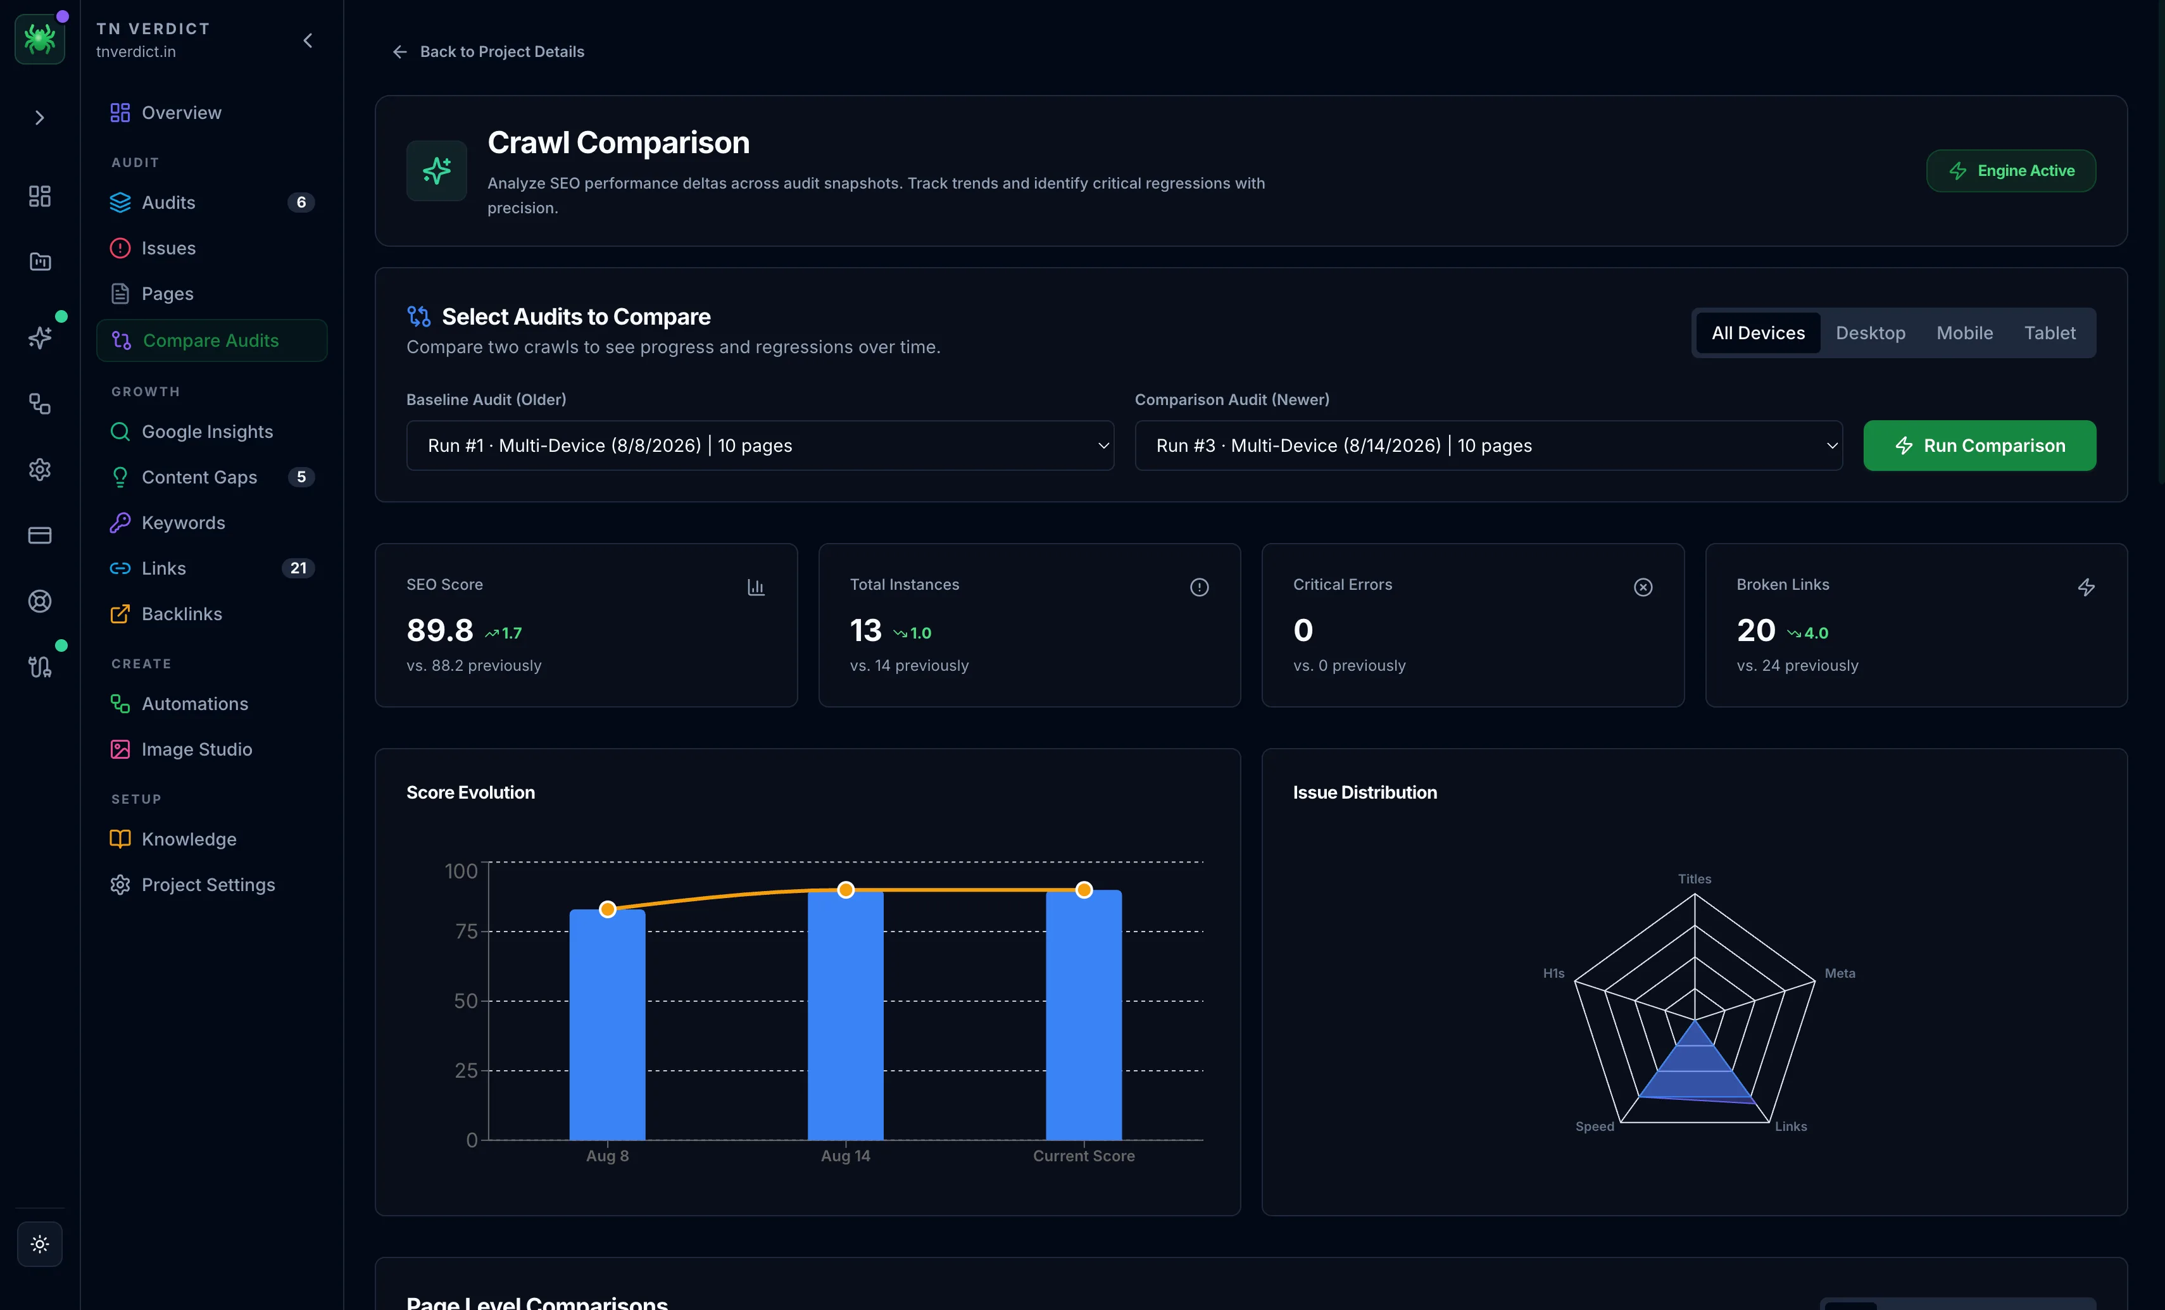Open the dashboard grid icon in the rail
Image resolution: width=2165 pixels, height=1310 pixels.
tap(39, 196)
